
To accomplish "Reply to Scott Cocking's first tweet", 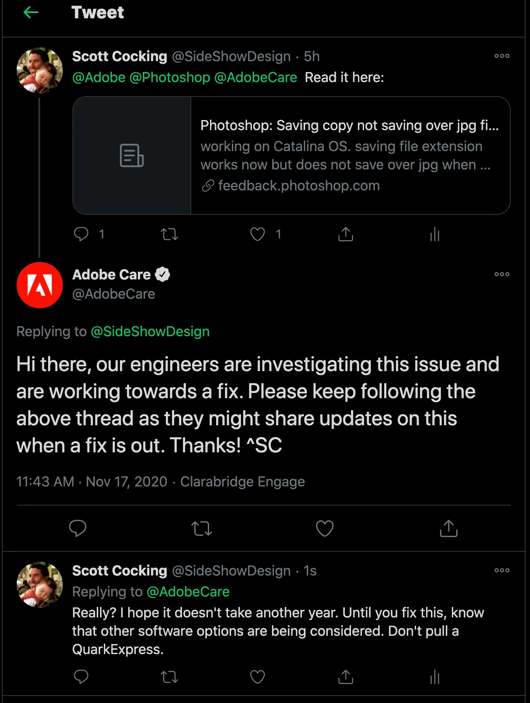I will (x=81, y=234).
